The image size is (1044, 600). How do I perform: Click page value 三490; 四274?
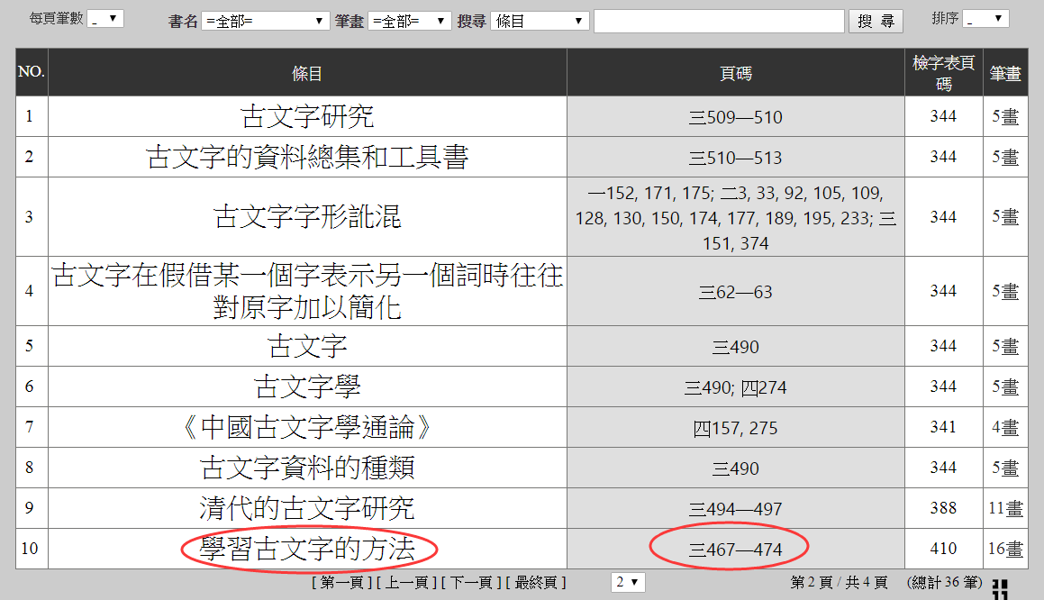[736, 387]
